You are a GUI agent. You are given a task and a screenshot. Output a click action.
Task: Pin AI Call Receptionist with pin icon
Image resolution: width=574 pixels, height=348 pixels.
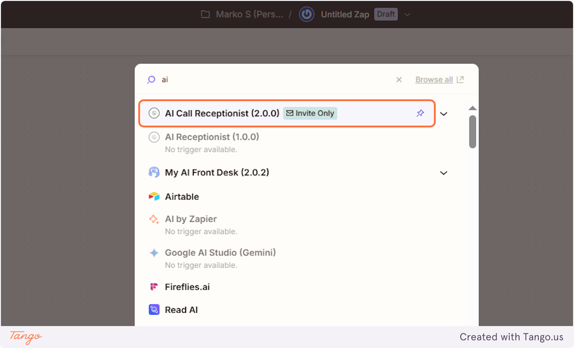tap(420, 113)
